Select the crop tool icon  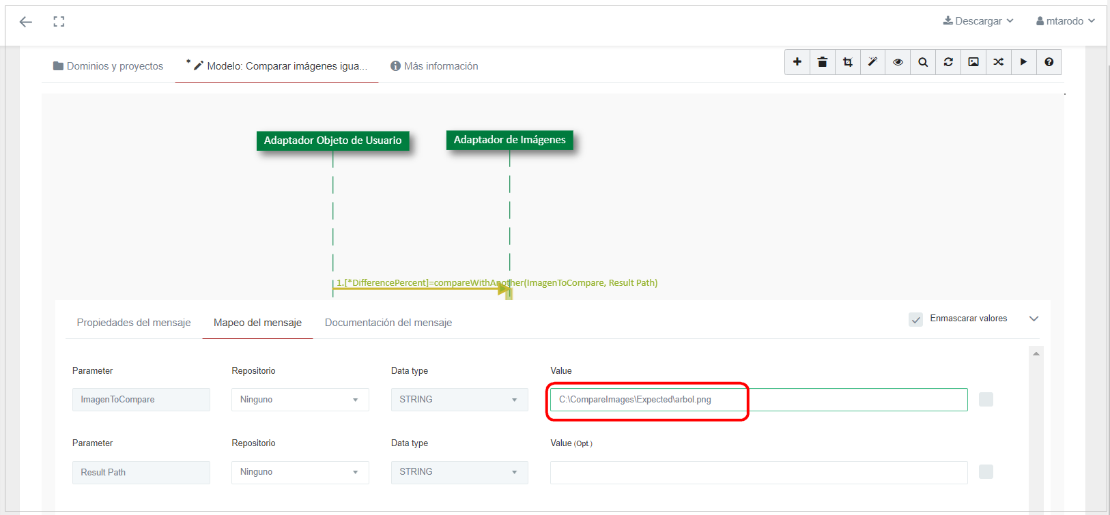[847, 62]
